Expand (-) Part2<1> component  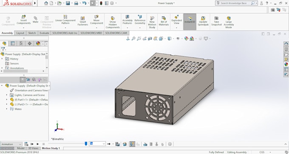coord(7,104)
